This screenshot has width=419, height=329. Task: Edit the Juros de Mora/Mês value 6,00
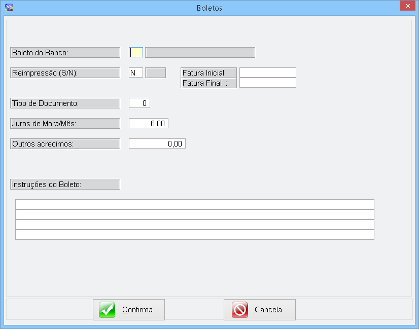[x=148, y=123]
